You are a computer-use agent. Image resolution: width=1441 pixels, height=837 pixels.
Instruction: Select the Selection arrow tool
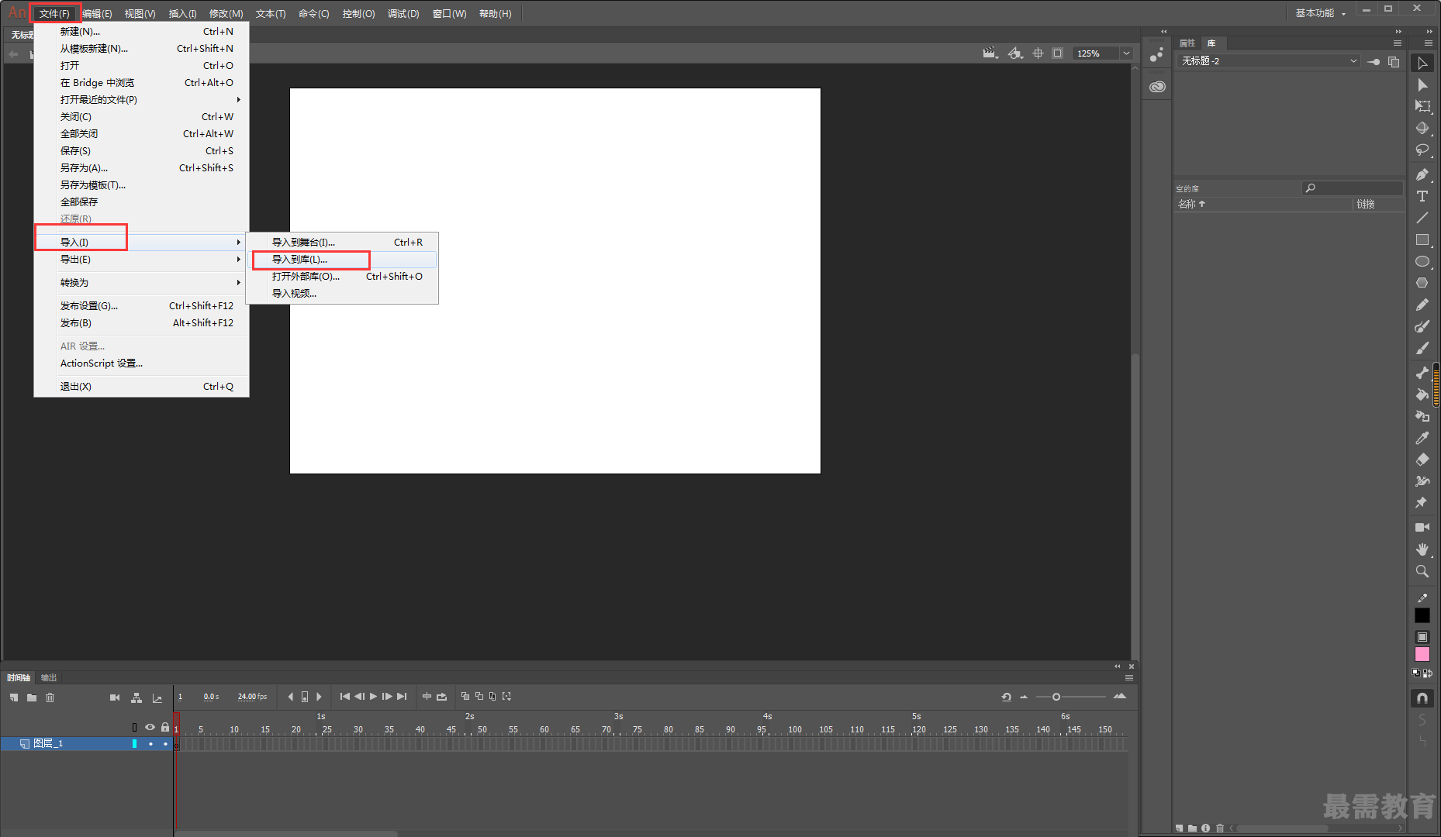pyautogui.click(x=1422, y=64)
